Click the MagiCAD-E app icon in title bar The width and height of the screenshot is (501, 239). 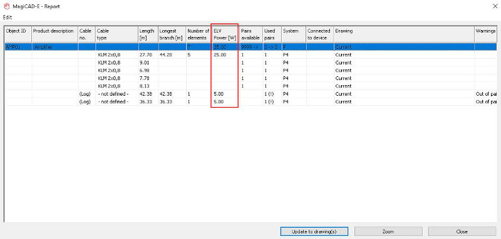coord(7,6)
